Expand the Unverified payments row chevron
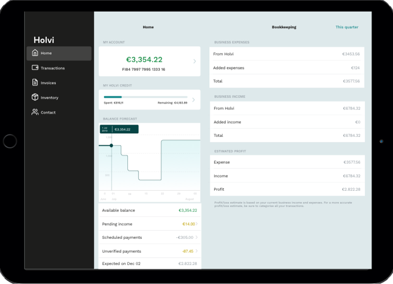Screen dimensions: 393x284 (x=197, y=251)
